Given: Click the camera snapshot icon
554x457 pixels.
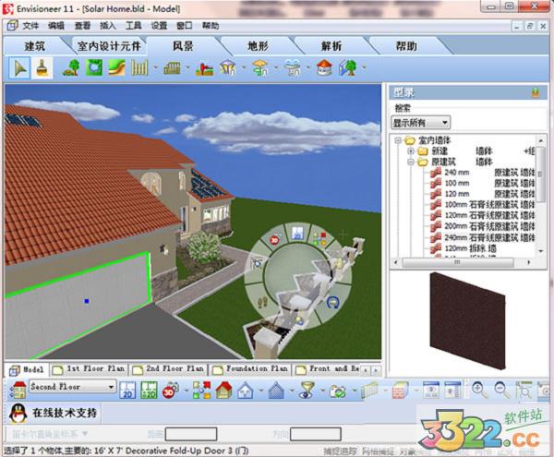Looking at the screenshot, I should click(337, 391).
